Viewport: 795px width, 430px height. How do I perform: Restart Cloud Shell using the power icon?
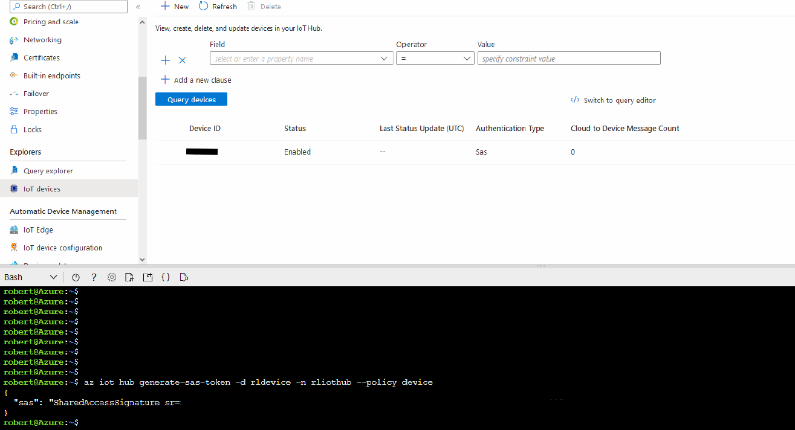(76, 277)
